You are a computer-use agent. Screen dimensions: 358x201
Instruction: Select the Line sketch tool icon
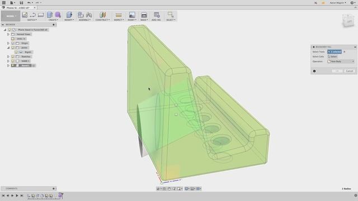[32, 15]
